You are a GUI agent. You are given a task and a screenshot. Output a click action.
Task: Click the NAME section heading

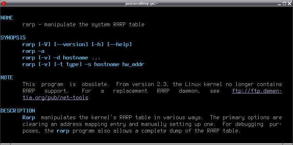pos(7,18)
